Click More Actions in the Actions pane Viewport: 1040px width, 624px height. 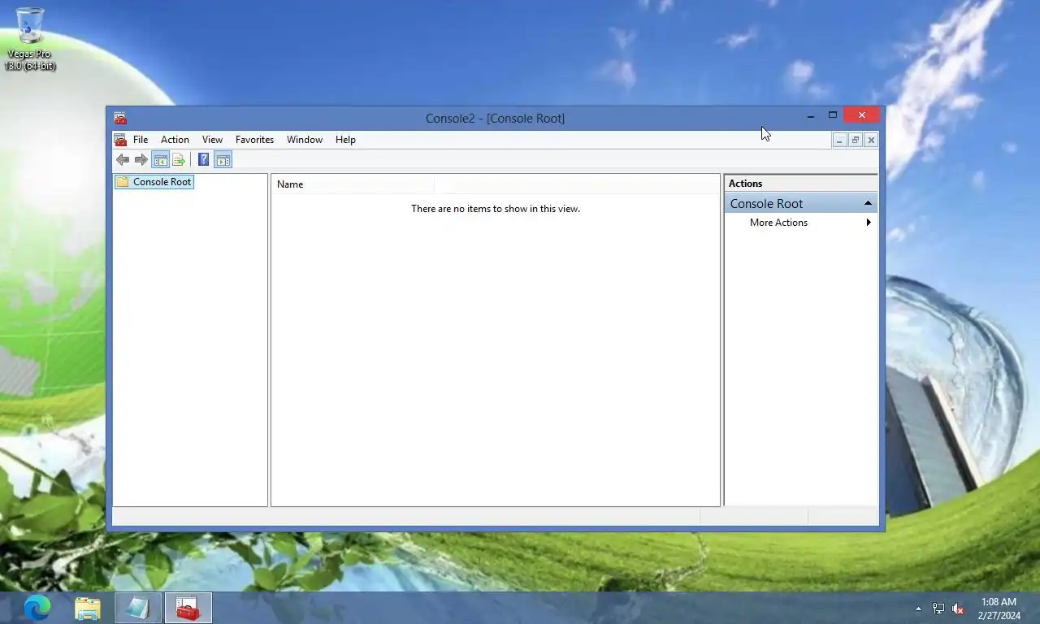click(x=778, y=223)
